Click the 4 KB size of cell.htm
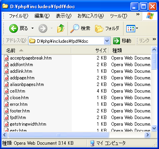 [102, 91]
